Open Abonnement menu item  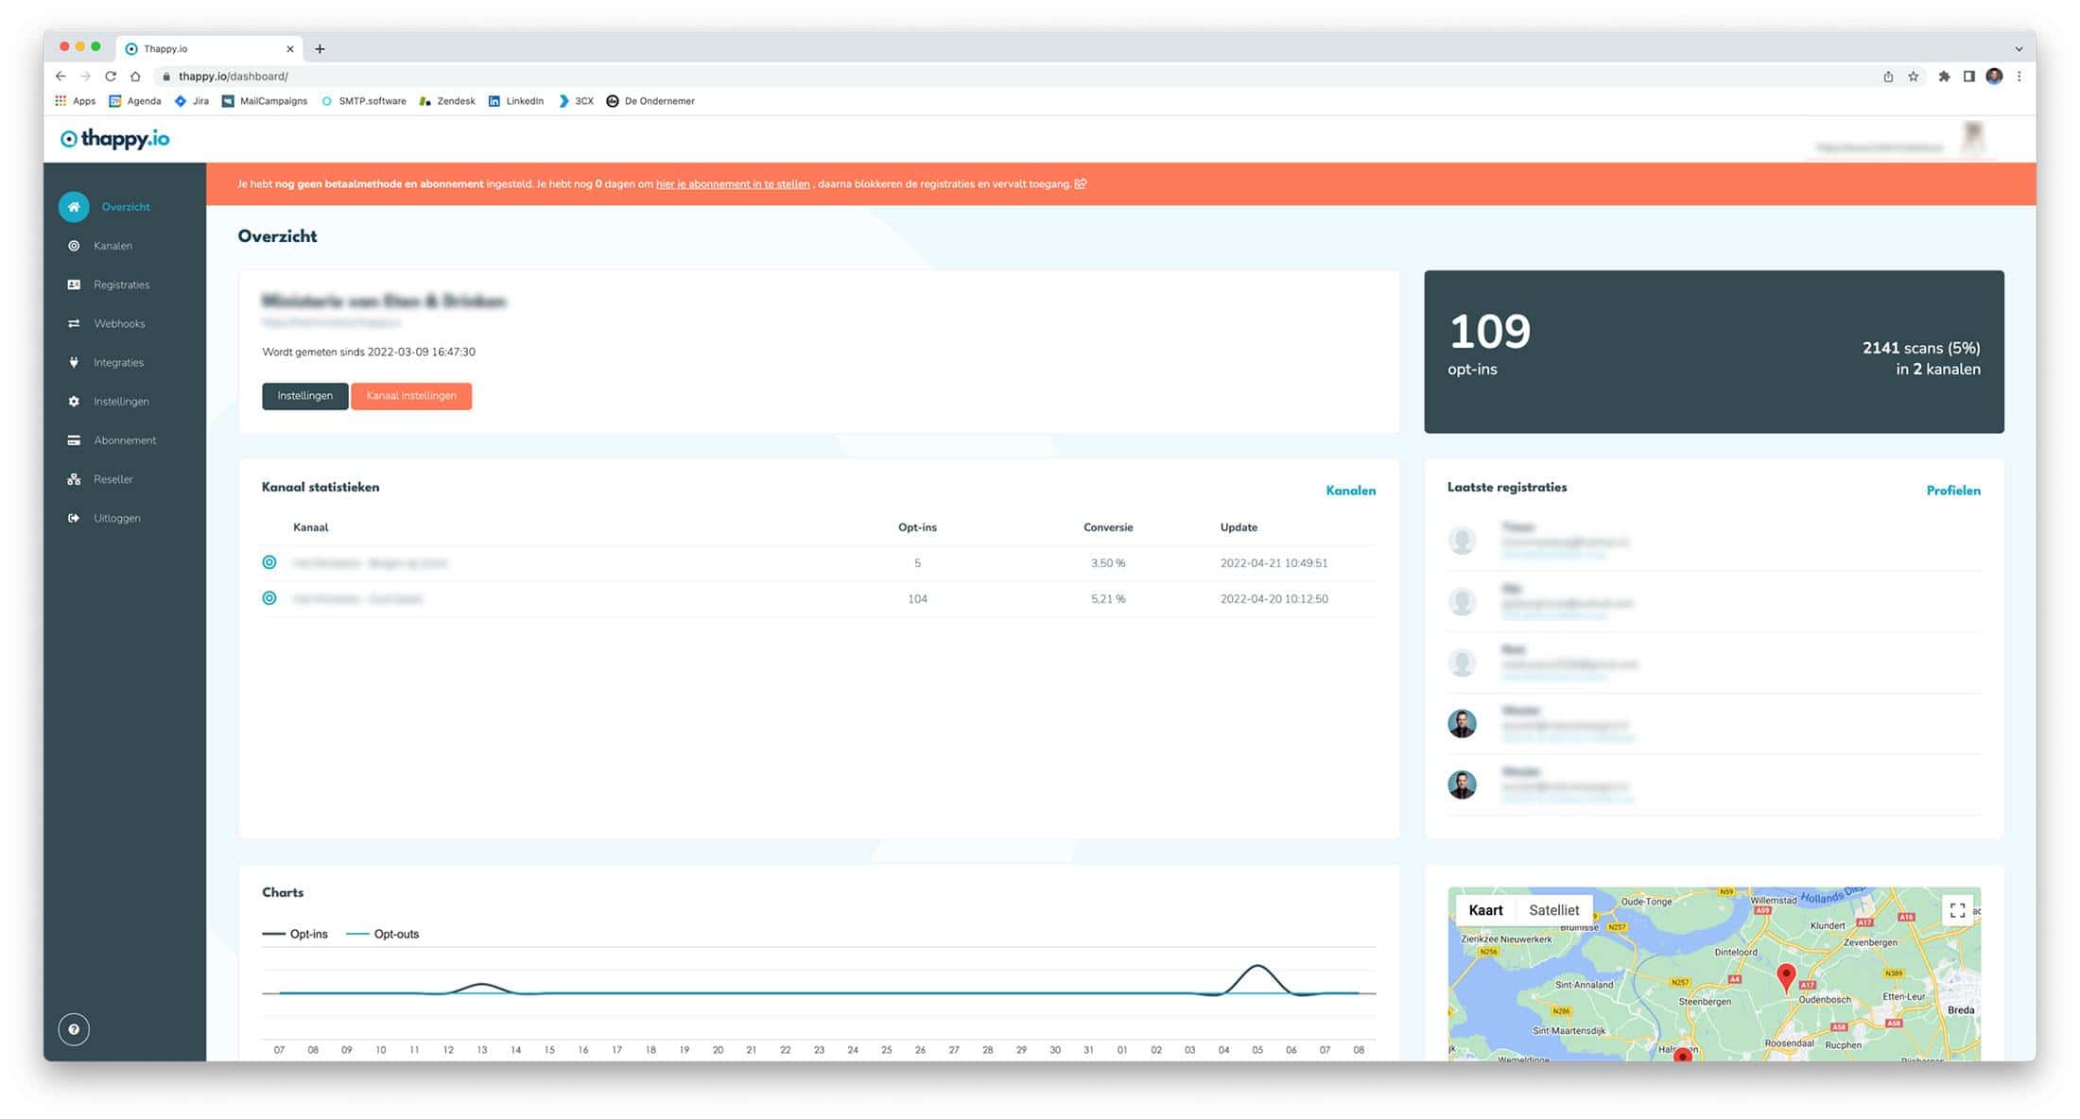(125, 440)
